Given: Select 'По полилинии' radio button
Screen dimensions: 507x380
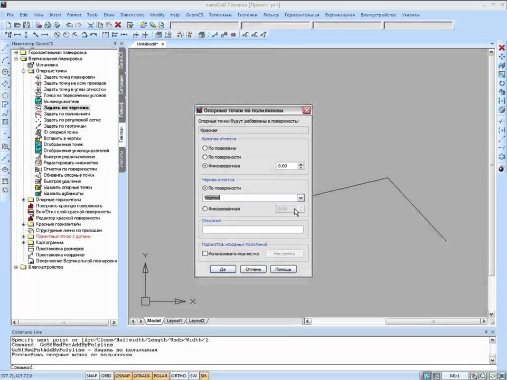Looking at the screenshot, I should coord(205,148).
